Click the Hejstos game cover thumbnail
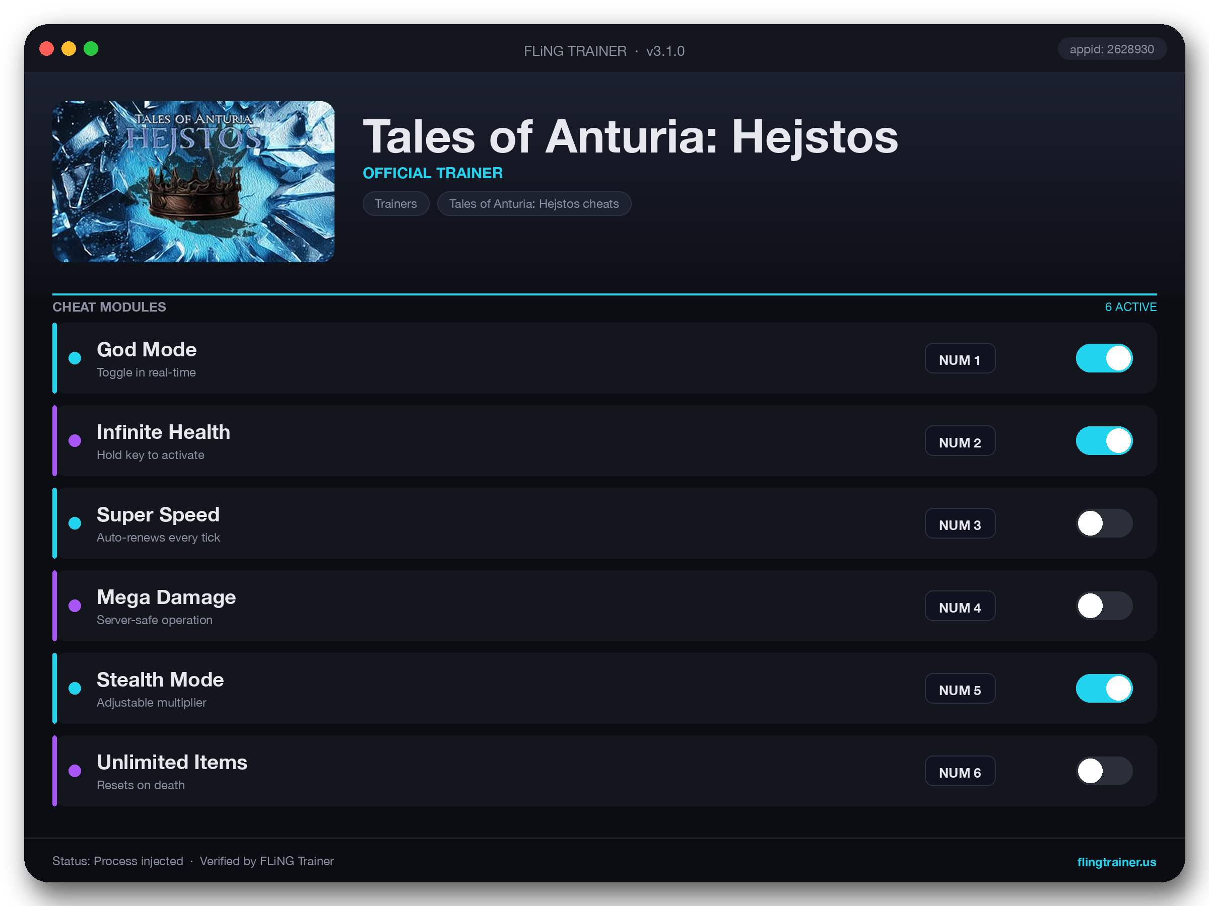Viewport: 1209px width, 906px height. (x=193, y=181)
